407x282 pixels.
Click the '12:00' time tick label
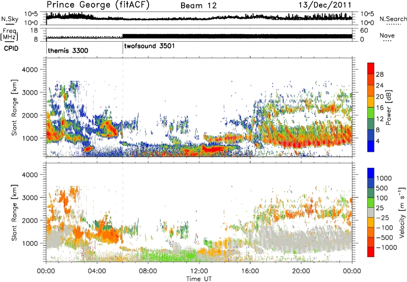tap(199, 271)
